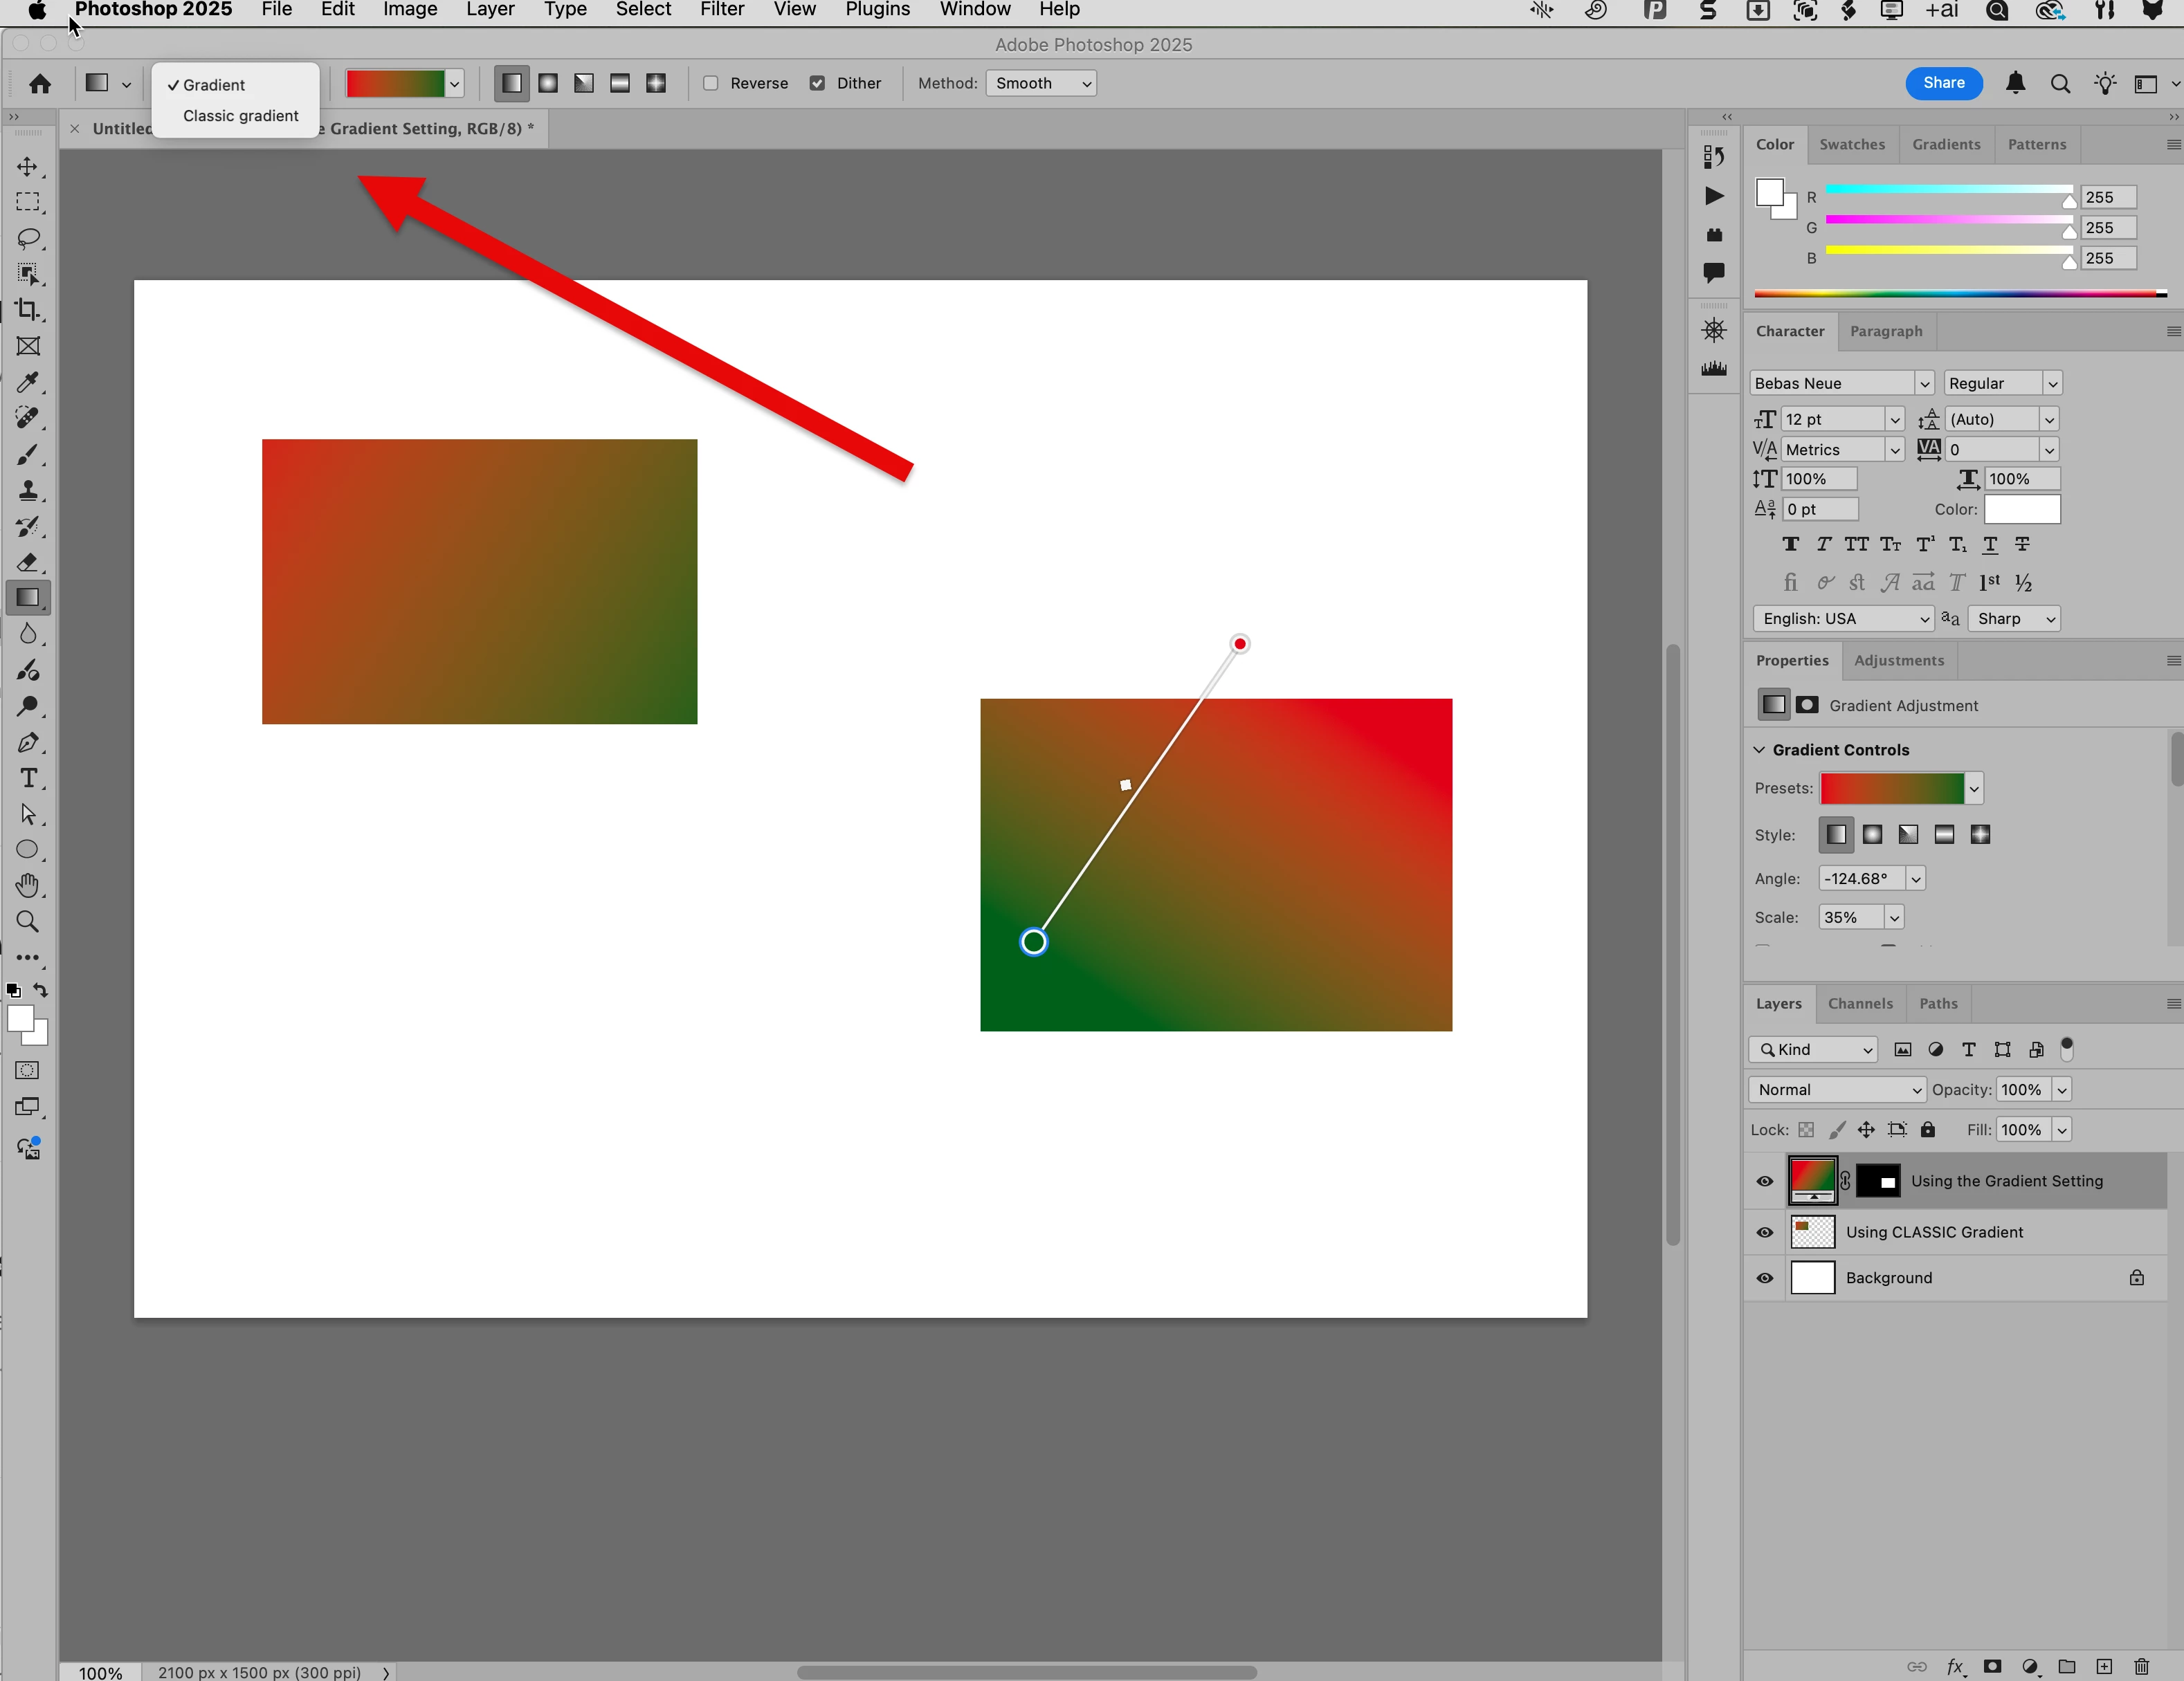Screen dimensions: 2184x1681
Task: Enable the Reverse checkbox
Action: pyautogui.click(x=711, y=83)
